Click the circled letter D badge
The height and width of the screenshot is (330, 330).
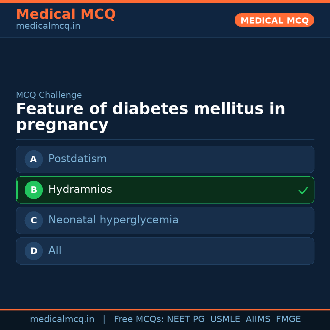tap(34, 251)
